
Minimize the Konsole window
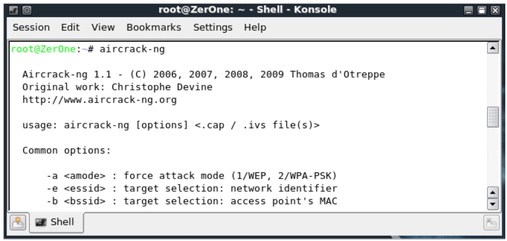(468, 11)
